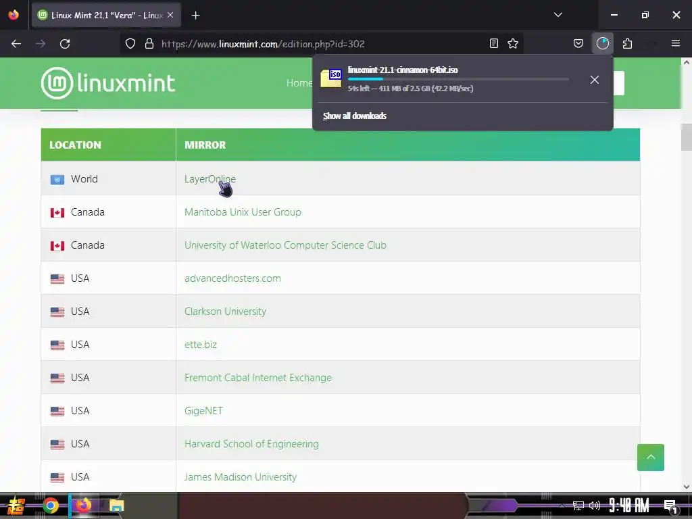
Task: Click the page vertical scrollbar thumb
Action: pos(687,137)
